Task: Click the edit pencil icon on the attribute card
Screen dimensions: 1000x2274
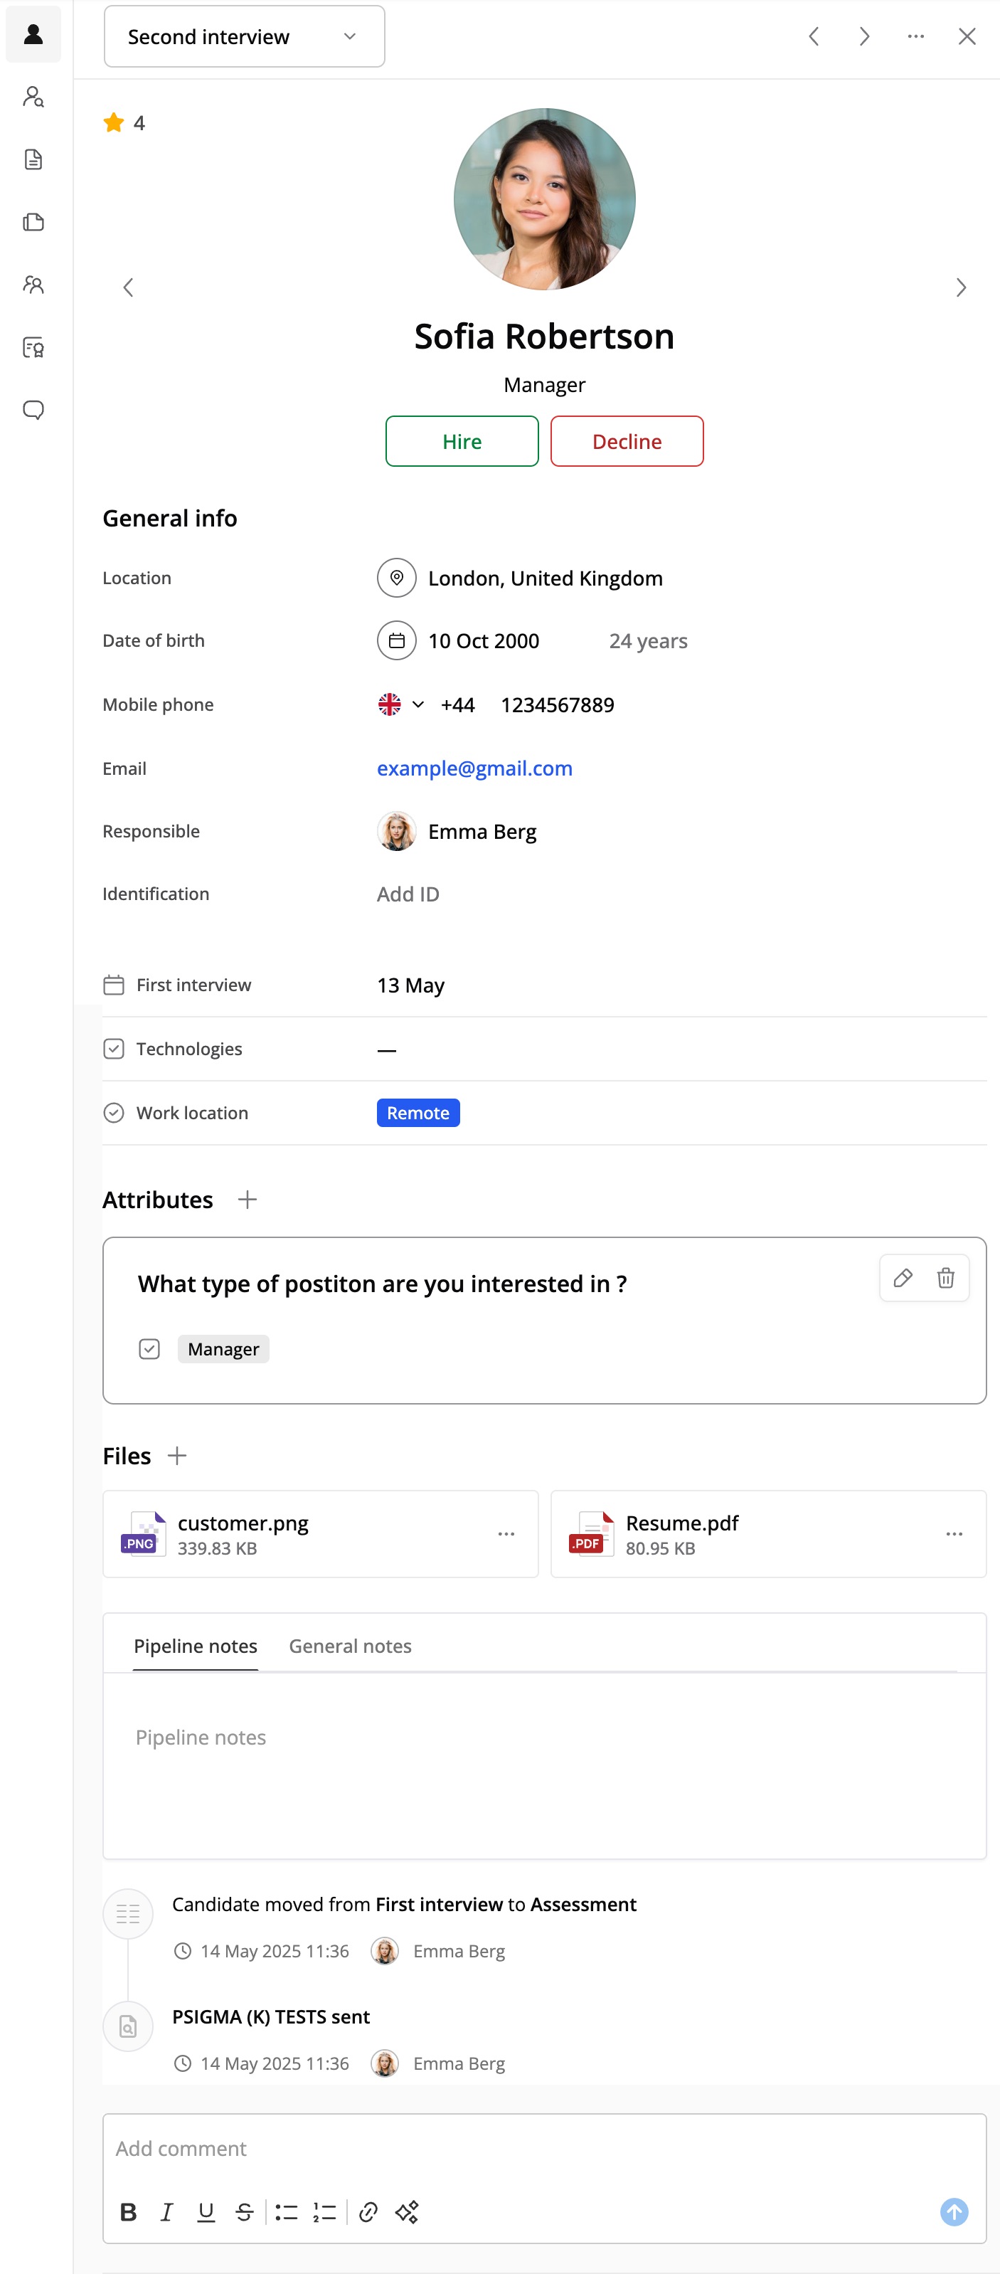Action: (902, 1277)
